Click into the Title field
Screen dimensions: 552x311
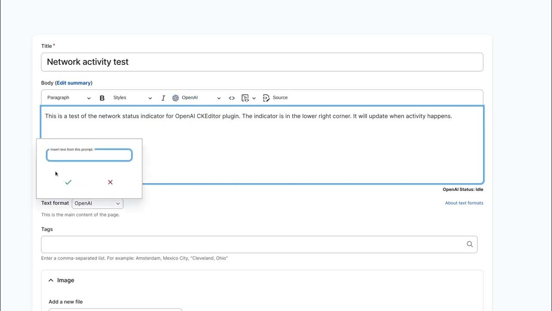[x=262, y=62]
